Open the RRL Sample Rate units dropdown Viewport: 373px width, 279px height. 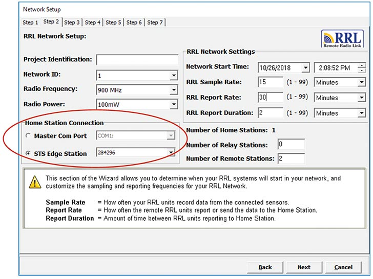point(362,82)
